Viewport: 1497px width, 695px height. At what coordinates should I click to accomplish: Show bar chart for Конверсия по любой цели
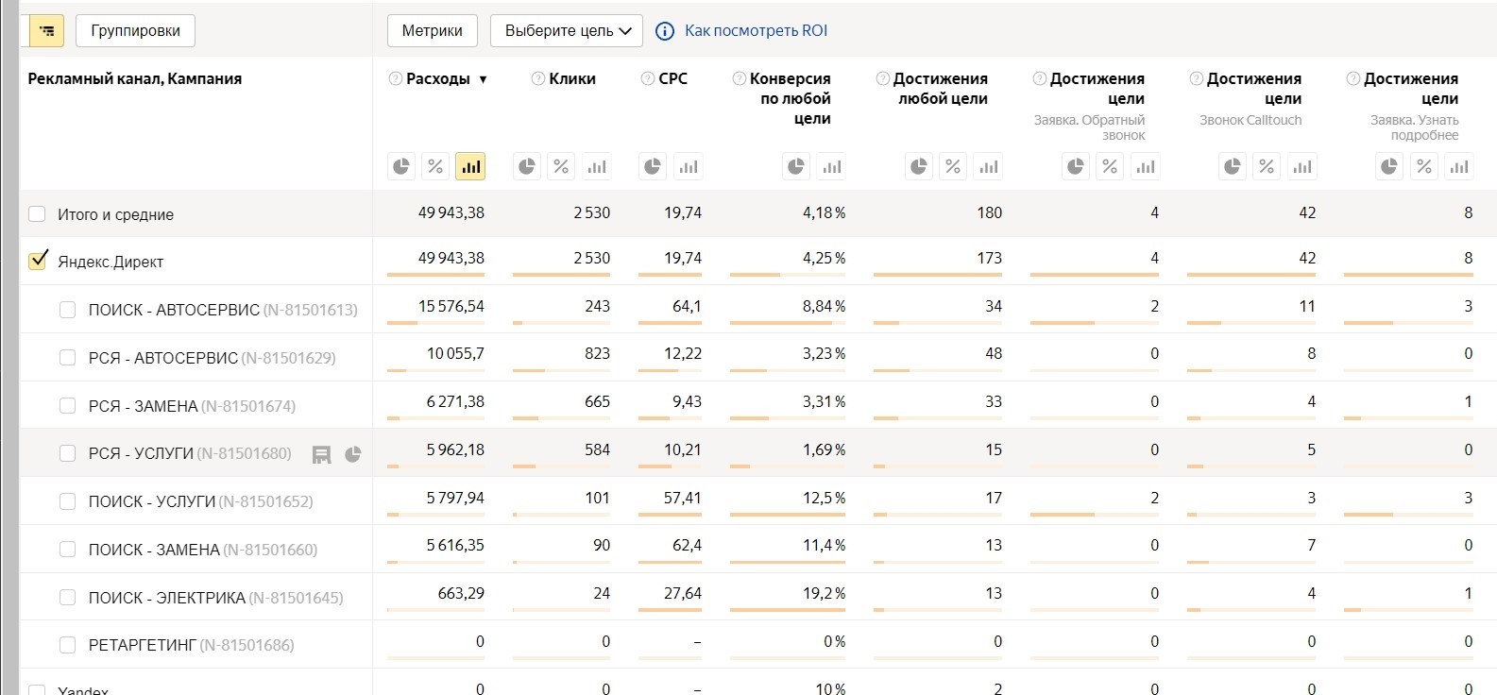[831, 167]
